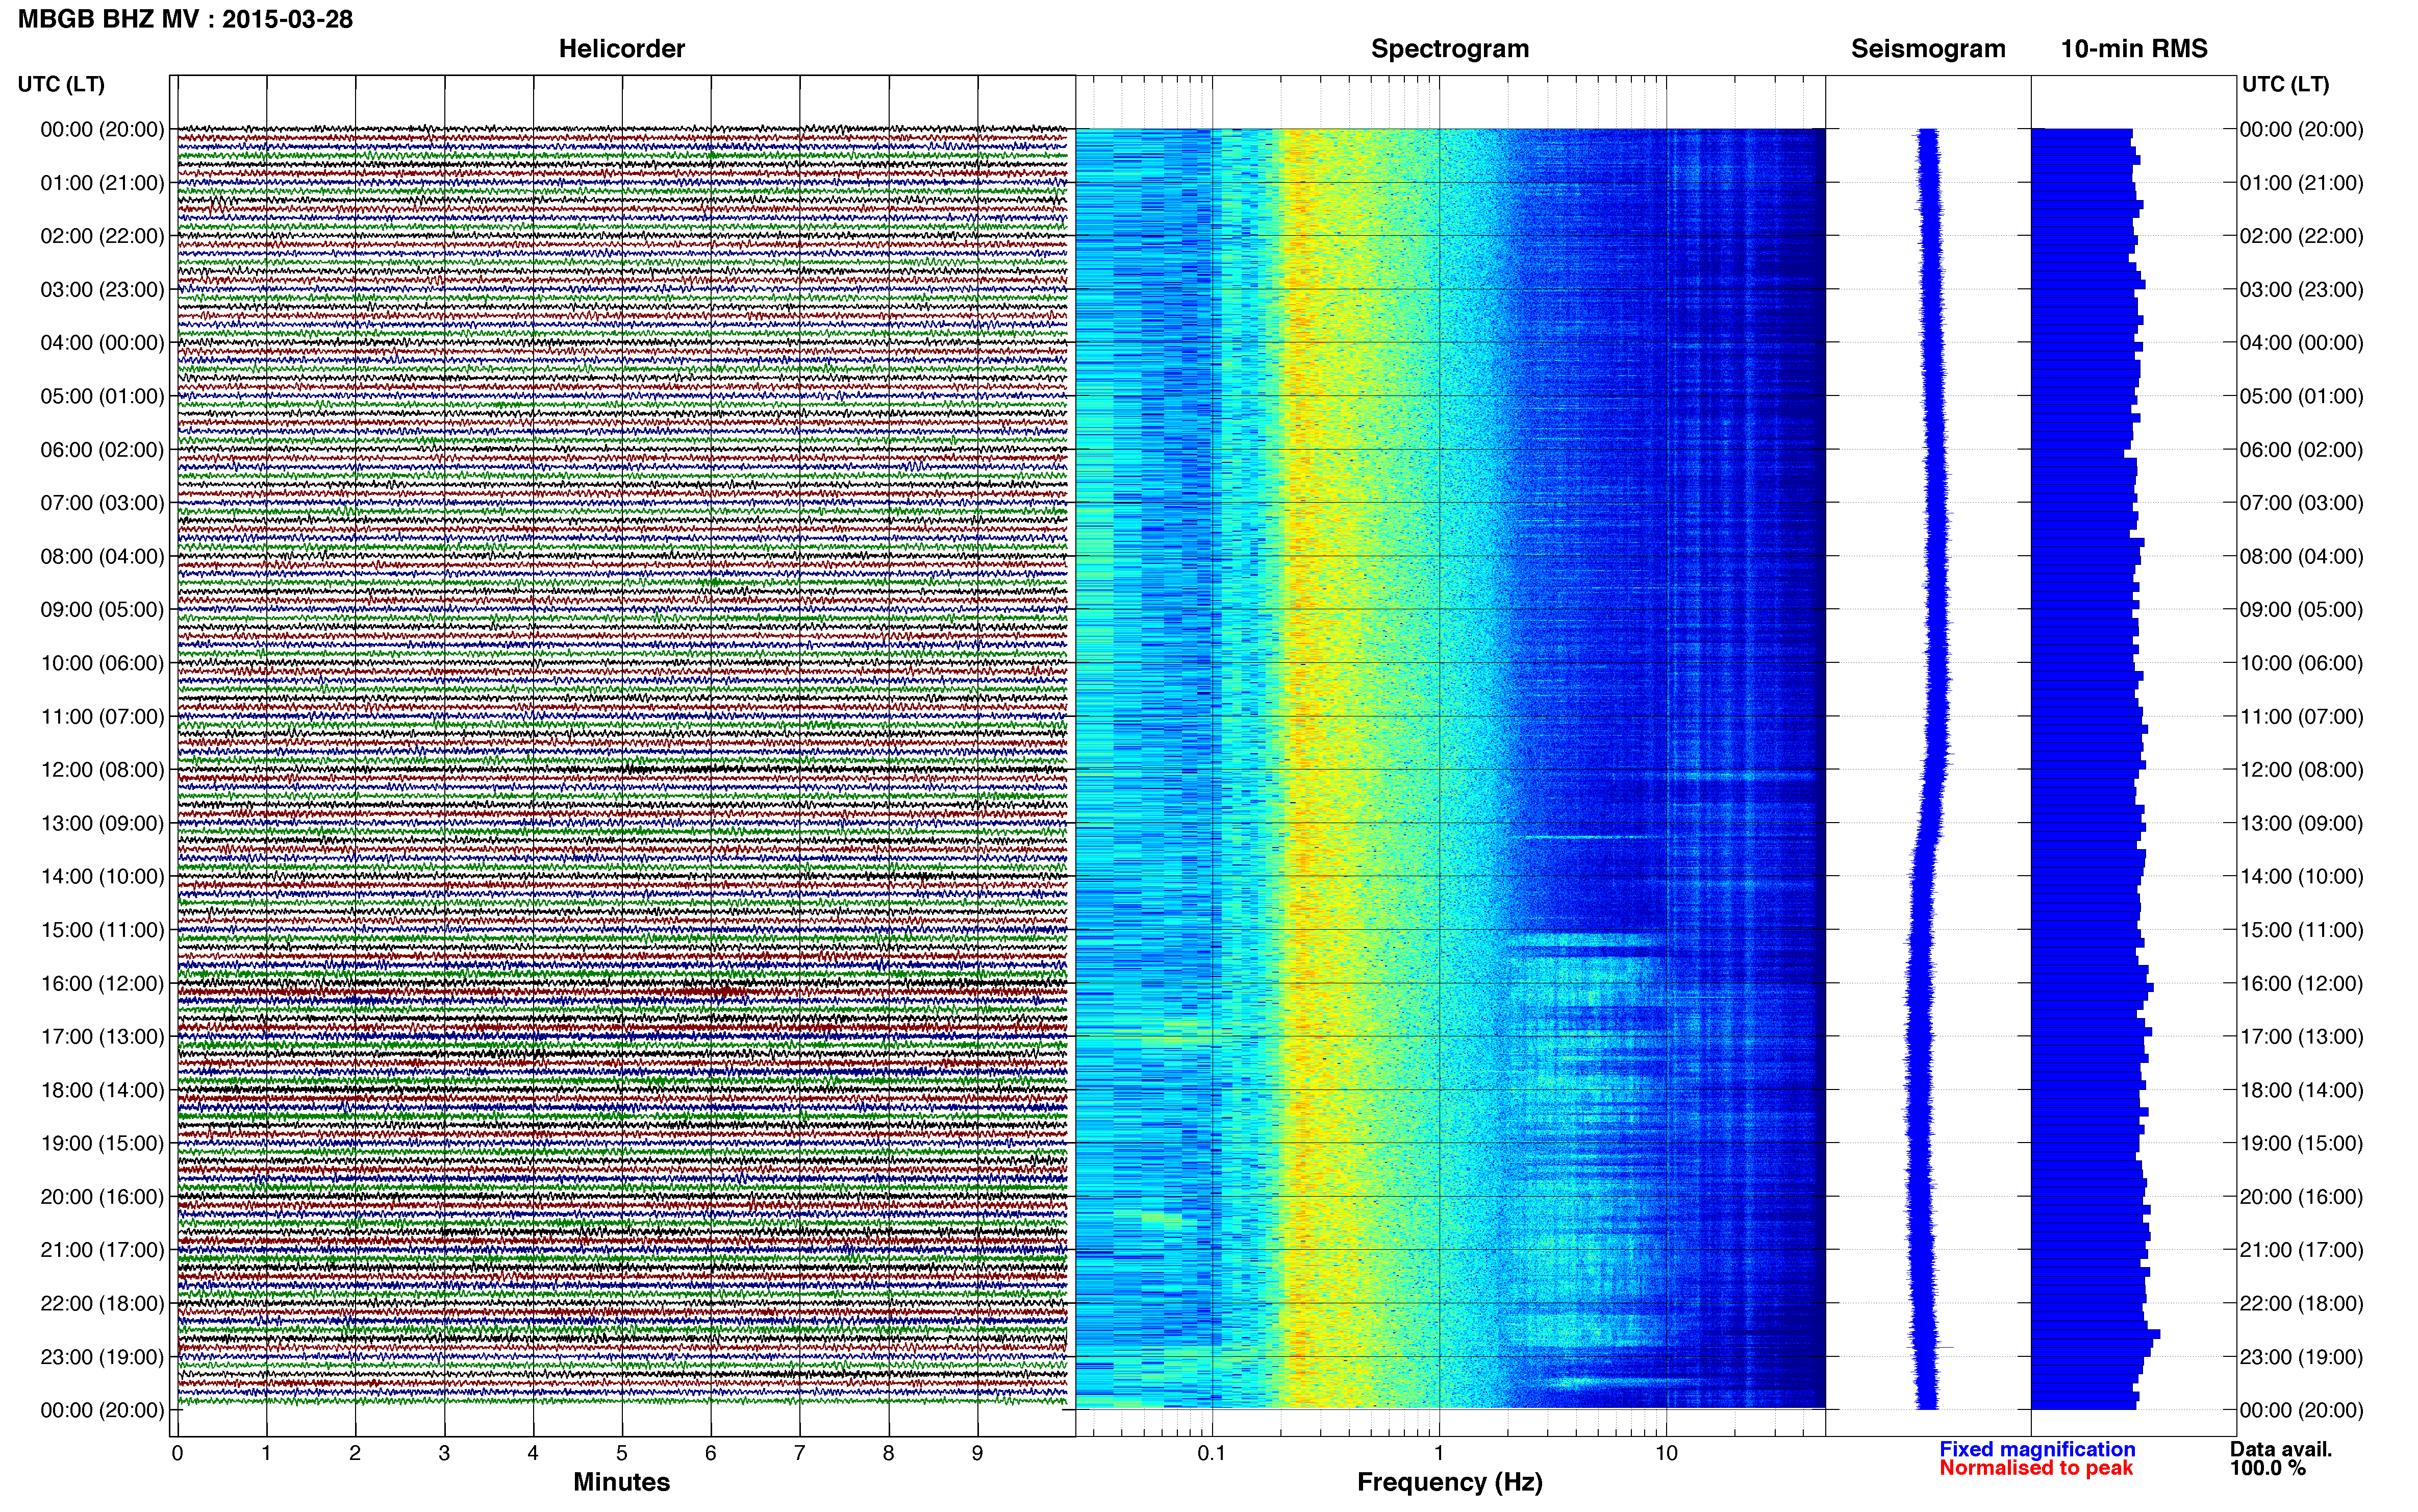Click the '0' minutes tick label
Image resolution: width=2418 pixels, height=1512 pixels.
coord(177,1454)
